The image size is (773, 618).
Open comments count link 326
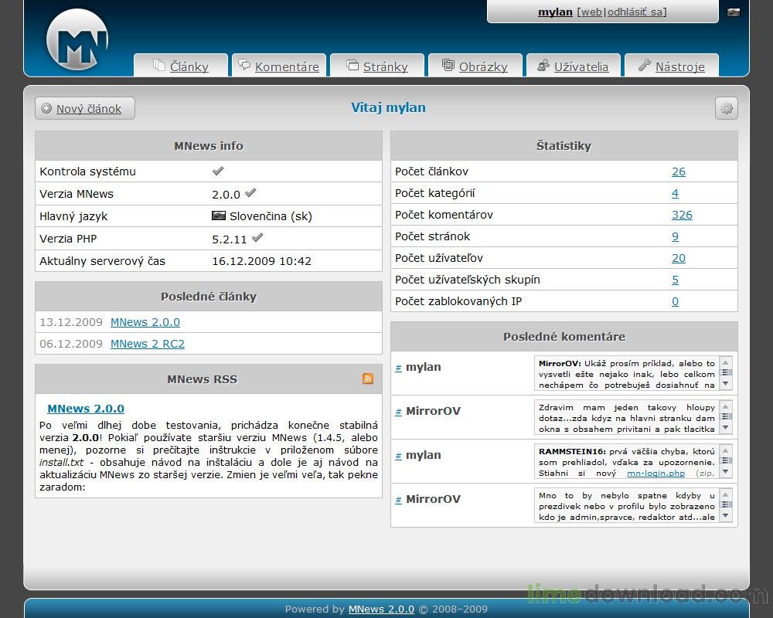[x=682, y=215]
